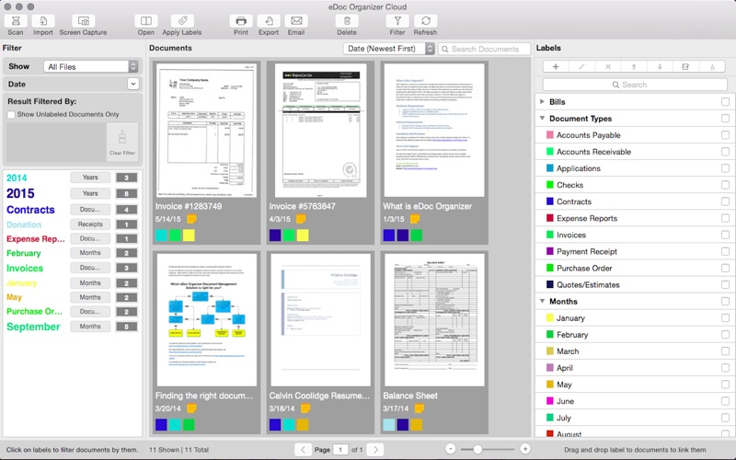Collapse the Months label group

542,302
